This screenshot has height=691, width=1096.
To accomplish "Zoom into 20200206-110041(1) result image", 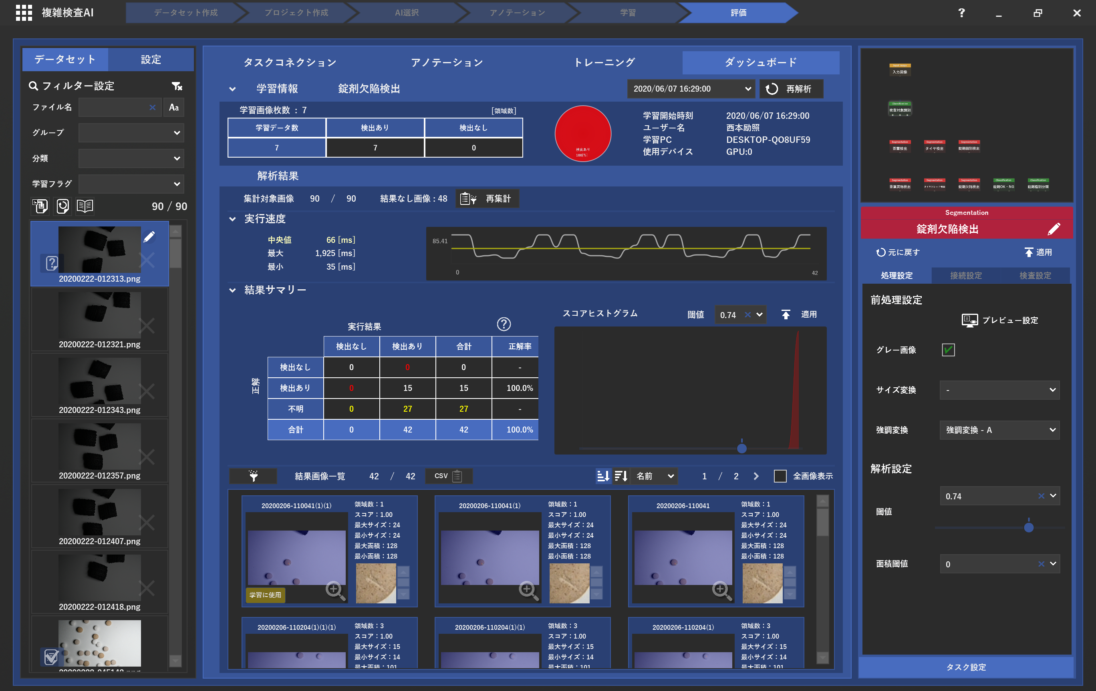I will 528,590.
